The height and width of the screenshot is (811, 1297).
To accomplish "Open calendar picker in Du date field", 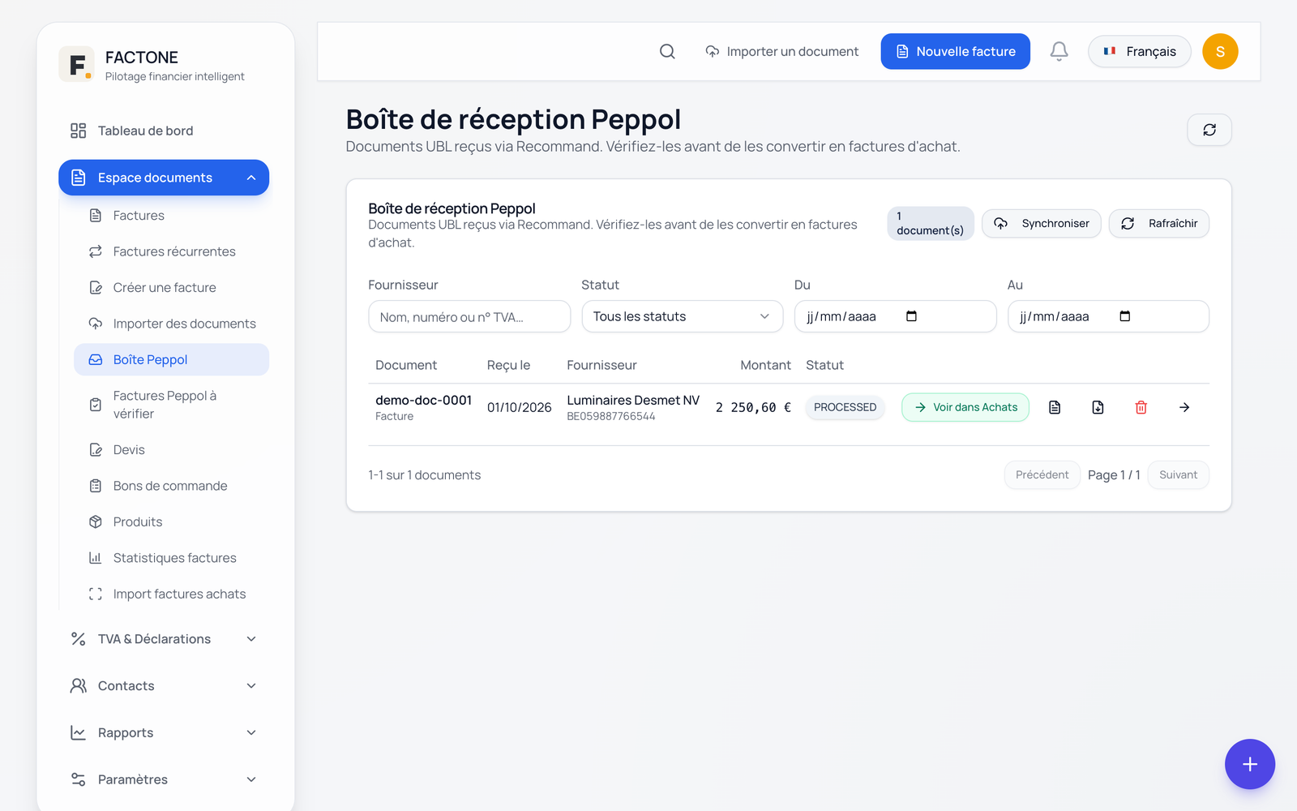I will click(x=911, y=316).
